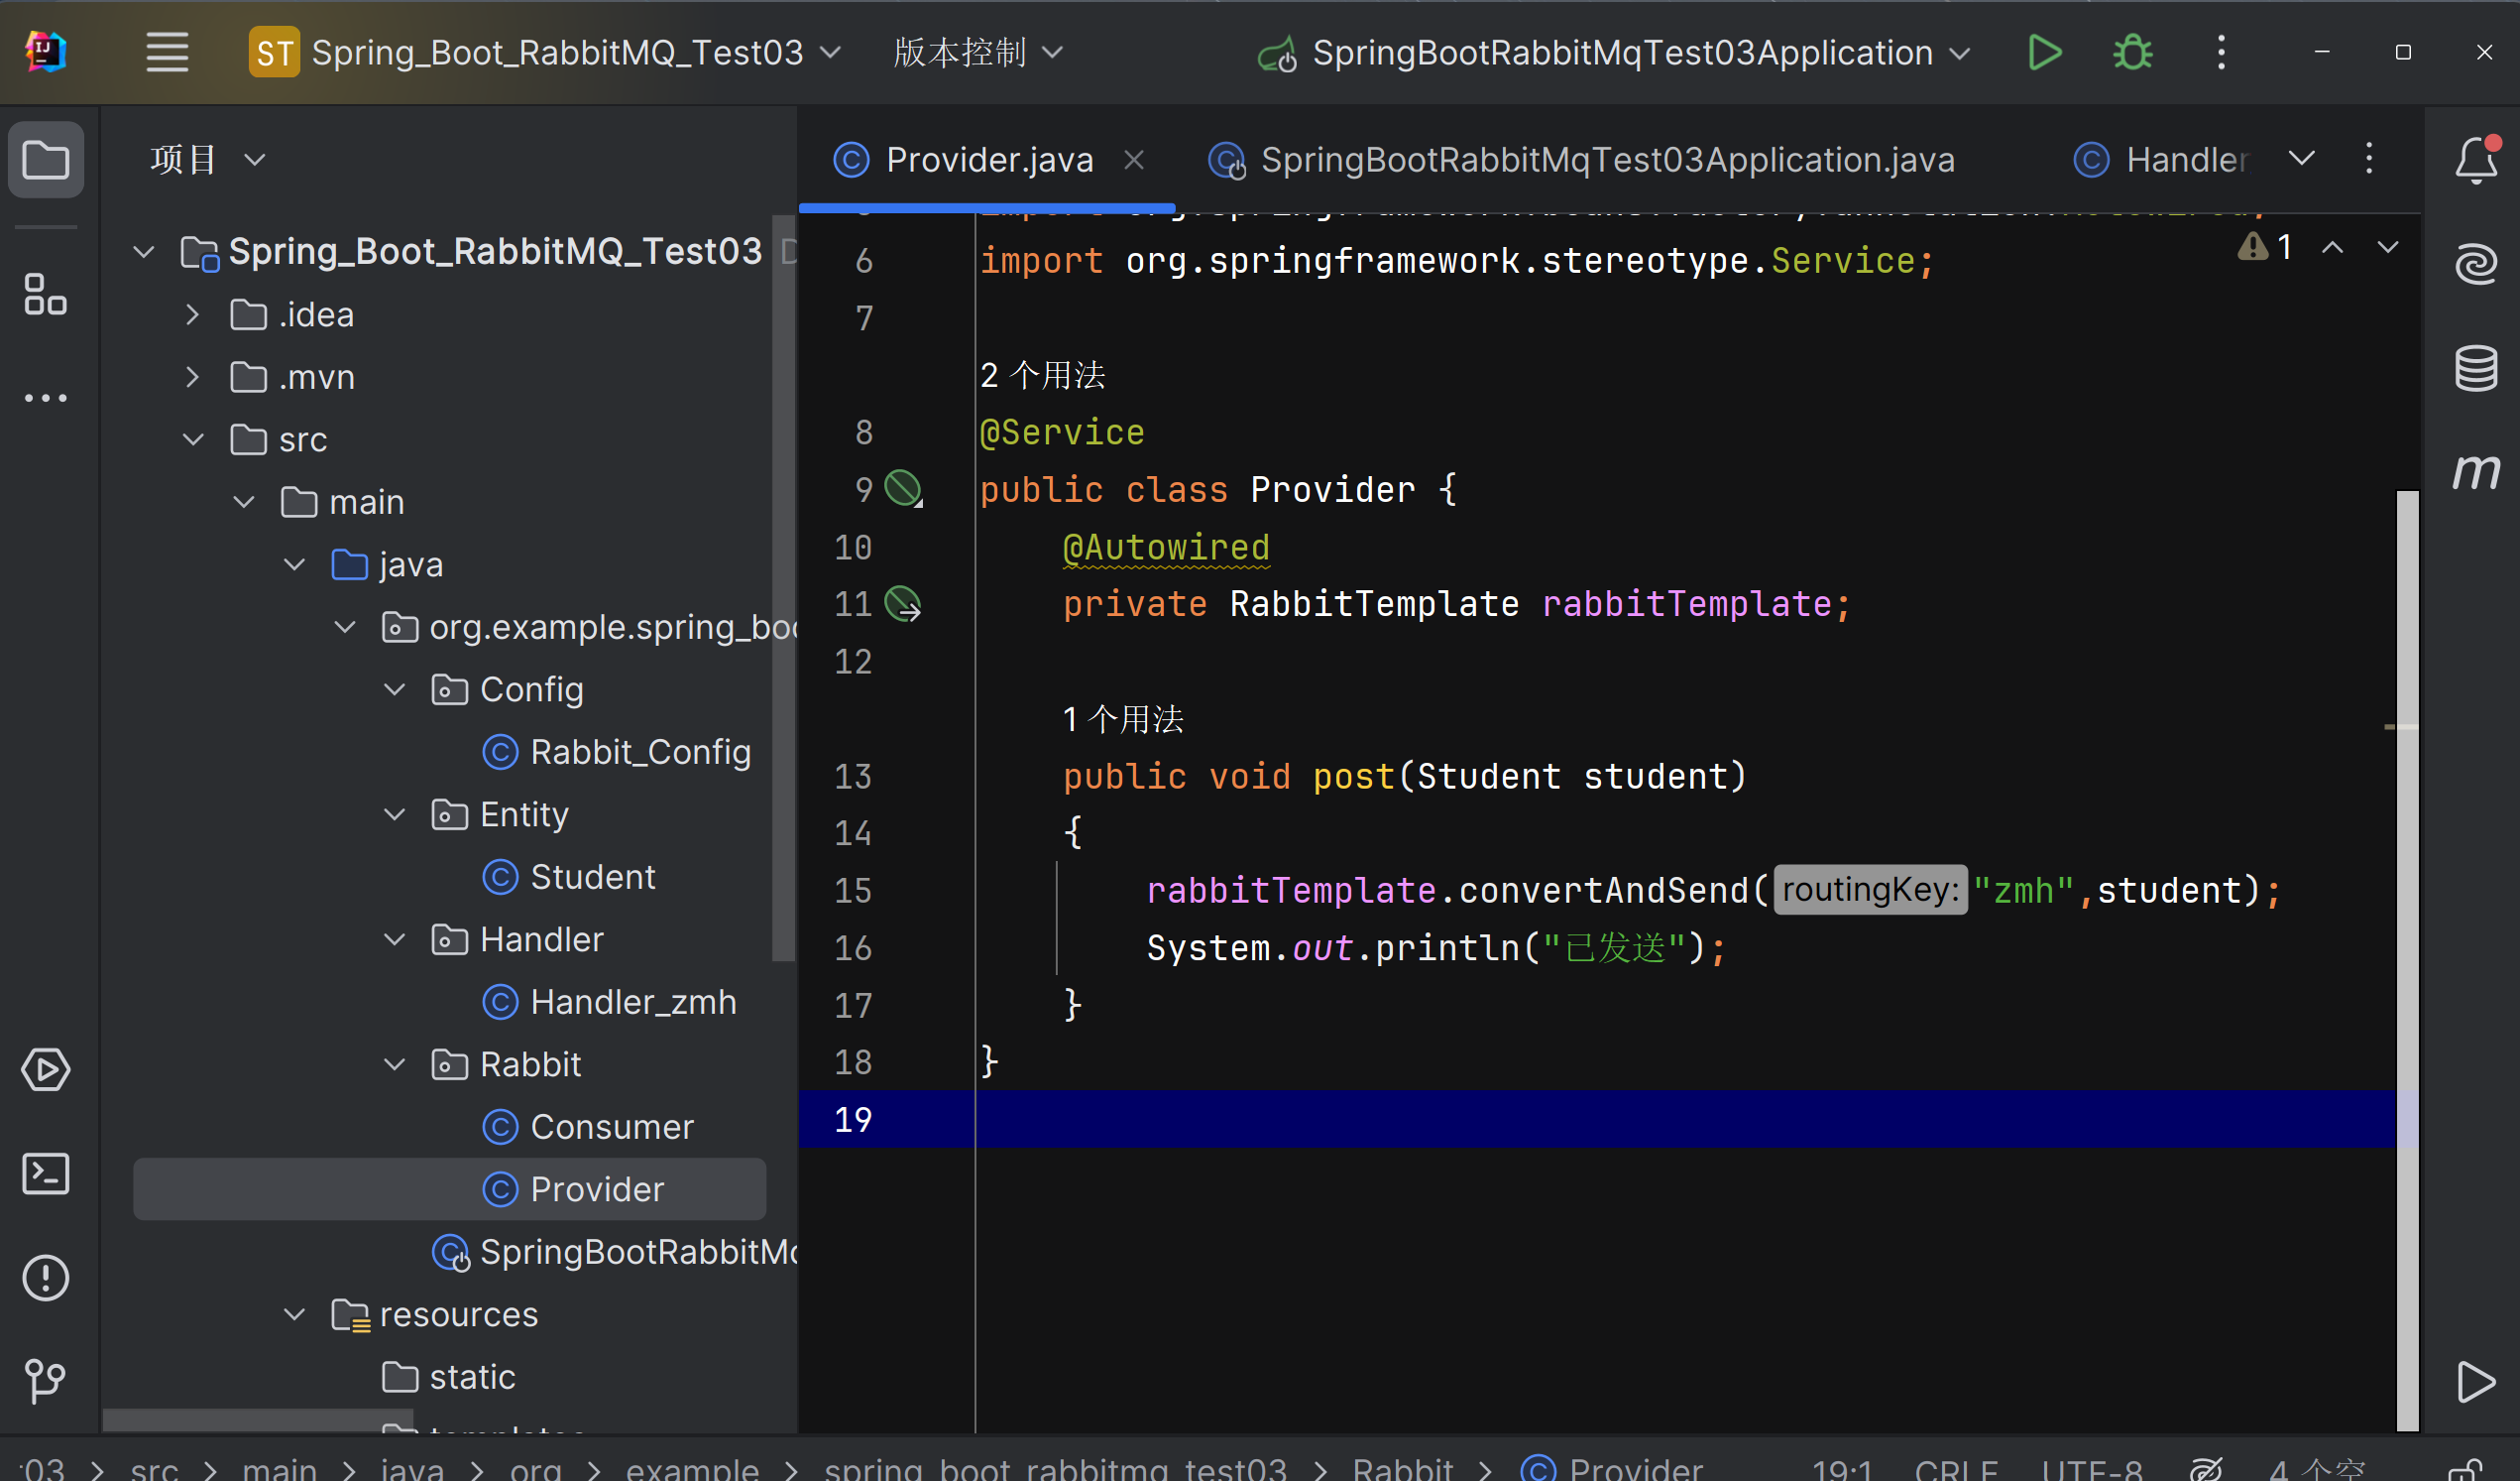
Task: Open the Maven tool window
Action: [x=2476, y=470]
